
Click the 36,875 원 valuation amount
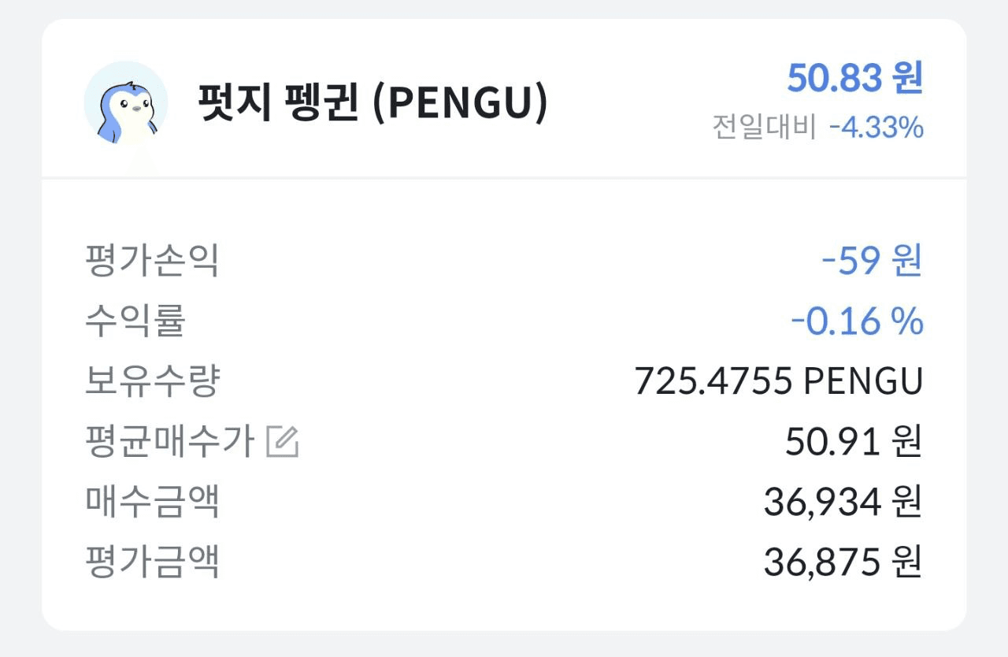click(x=843, y=562)
